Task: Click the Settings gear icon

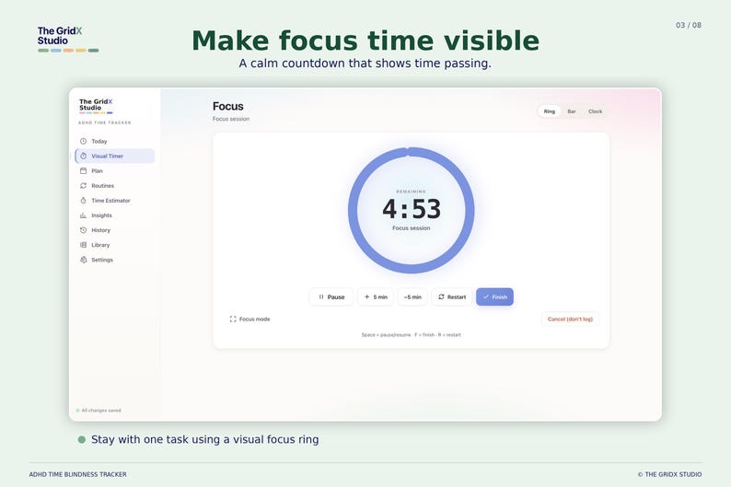Action: coord(83,260)
